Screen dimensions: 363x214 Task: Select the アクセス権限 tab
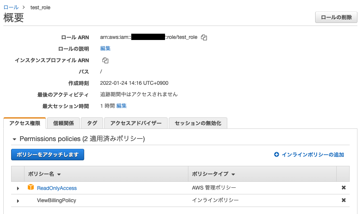25,123
